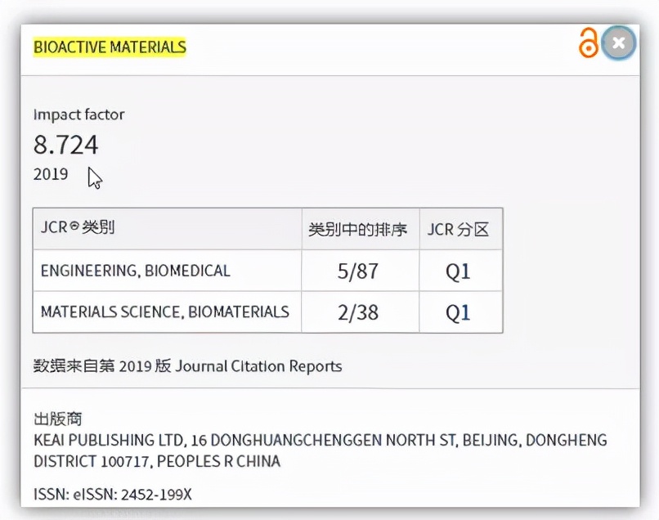The height and width of the screenshot is (520, 659).
Task: Click the 5/87 ranking cell
Action: pos(358,271)
